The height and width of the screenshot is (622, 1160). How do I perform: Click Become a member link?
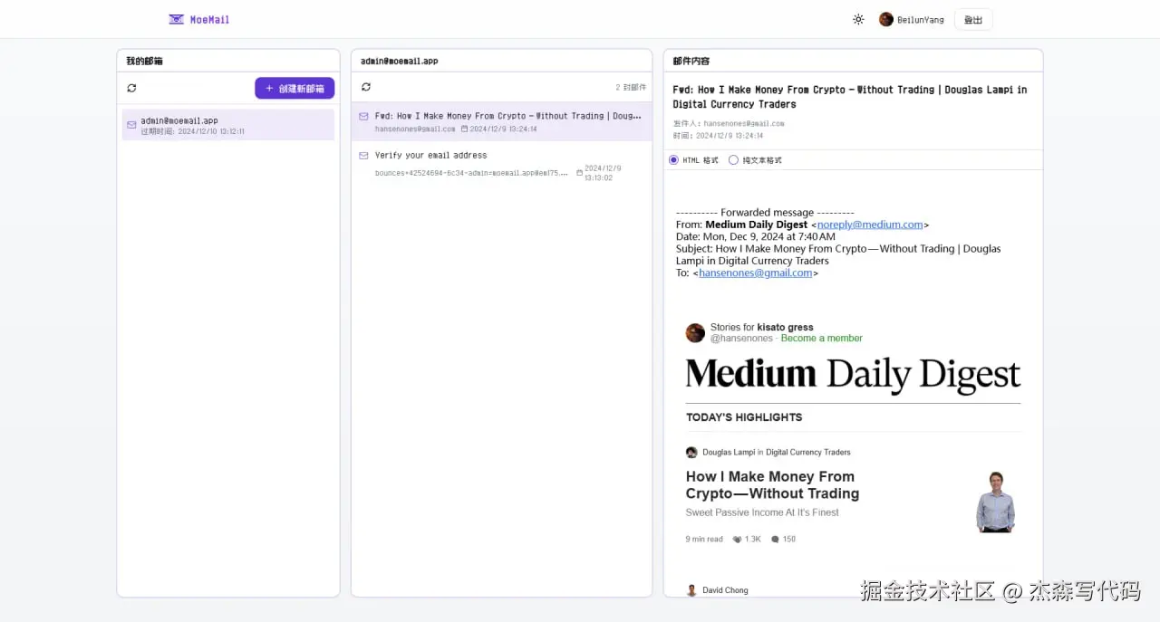coord(822,338)
